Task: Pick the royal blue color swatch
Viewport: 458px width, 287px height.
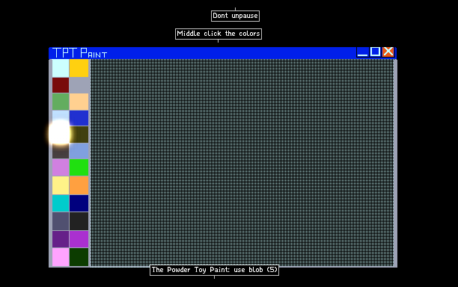Action: (x=79, y=118)
